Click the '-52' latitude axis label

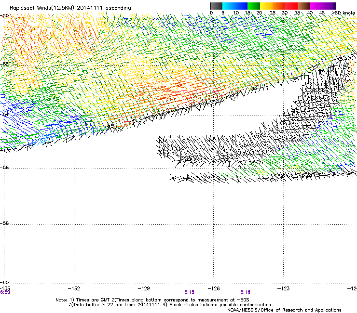click(x=4, y=64)
